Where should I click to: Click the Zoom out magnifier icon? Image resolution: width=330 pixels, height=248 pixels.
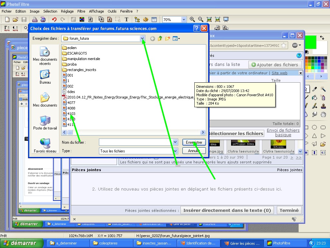tap(200, 19)
